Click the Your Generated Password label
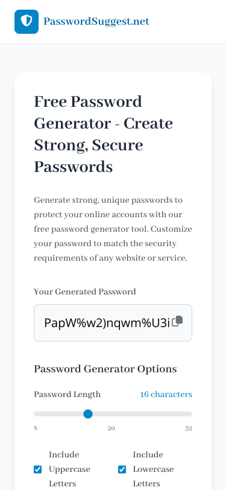Image resolution: width=226 pixels, height=490 pixels. tap(85, 292)
